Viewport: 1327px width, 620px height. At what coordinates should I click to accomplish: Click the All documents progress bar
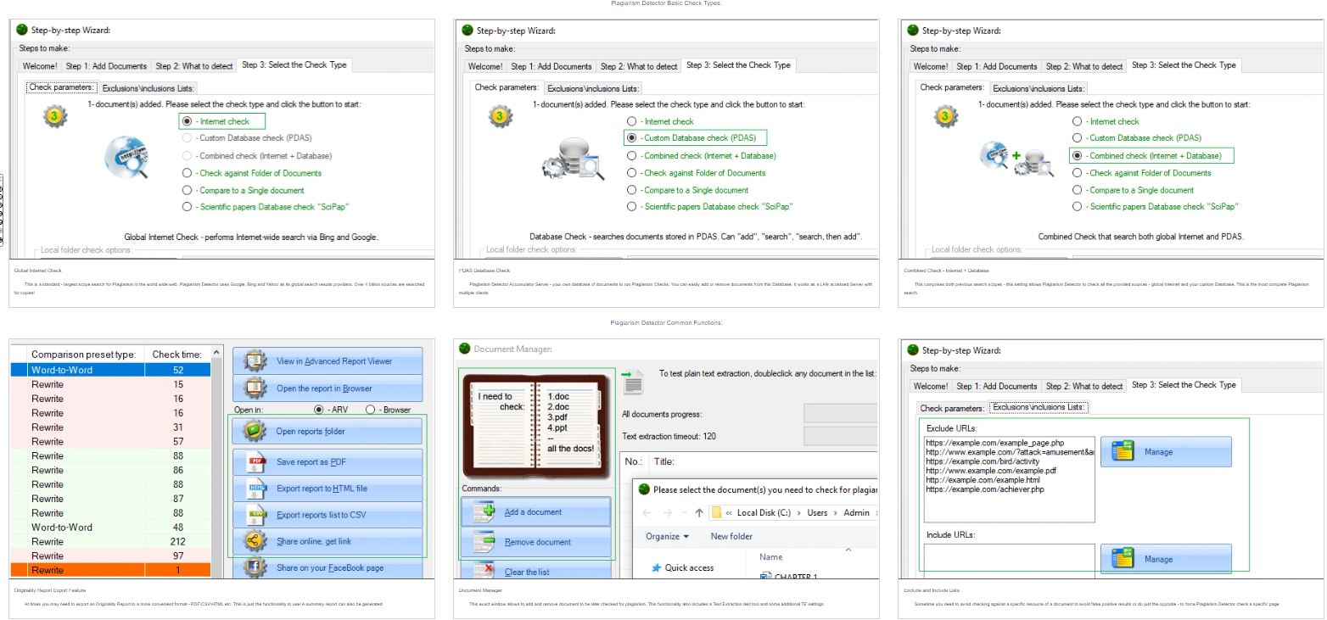[x=840, y=413]
